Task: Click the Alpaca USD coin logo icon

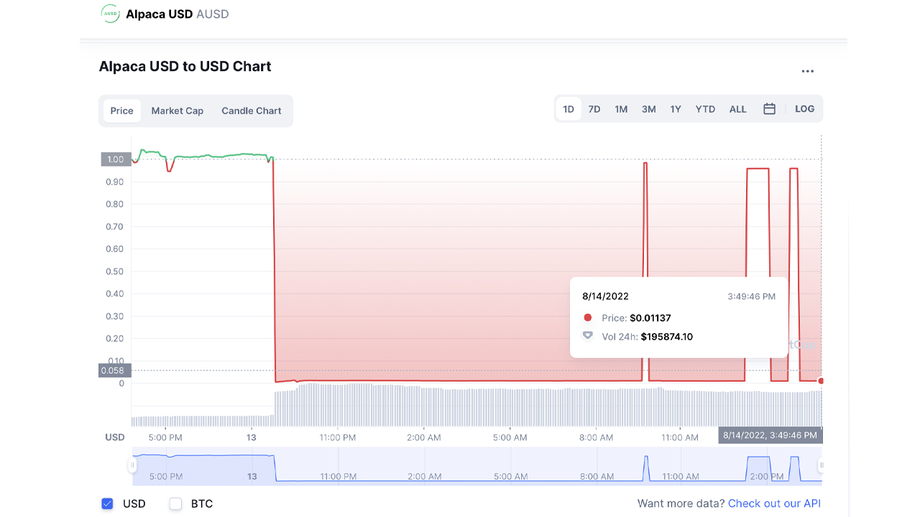Action: pyautogui.click(x=110, y=14)
